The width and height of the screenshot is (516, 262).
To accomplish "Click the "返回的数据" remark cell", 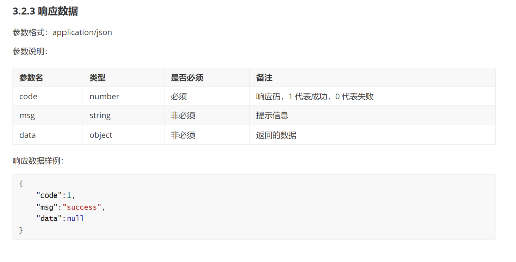I will pos(276,135).
